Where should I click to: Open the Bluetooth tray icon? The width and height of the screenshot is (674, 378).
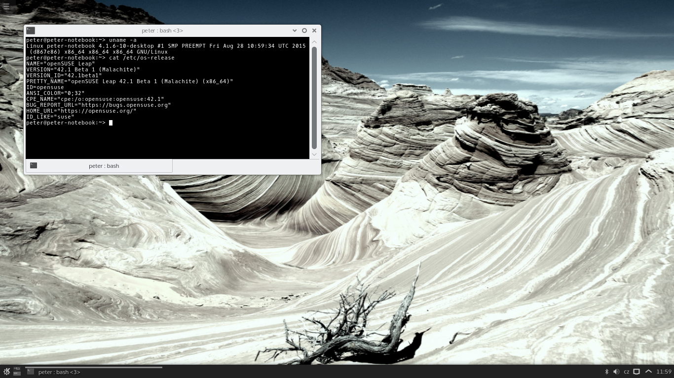point(607,372)
